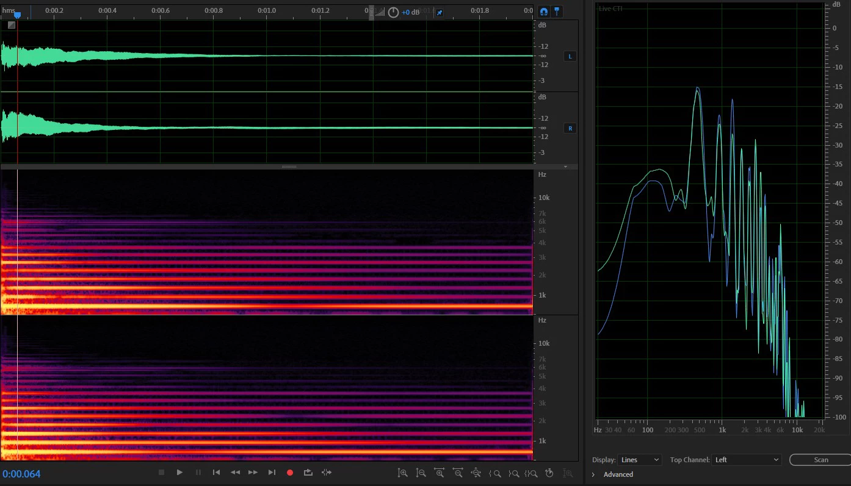This screenshot has width=851, height=486.
Task: Click the 0:00.064 timecode display
Action: pos(21,474)
